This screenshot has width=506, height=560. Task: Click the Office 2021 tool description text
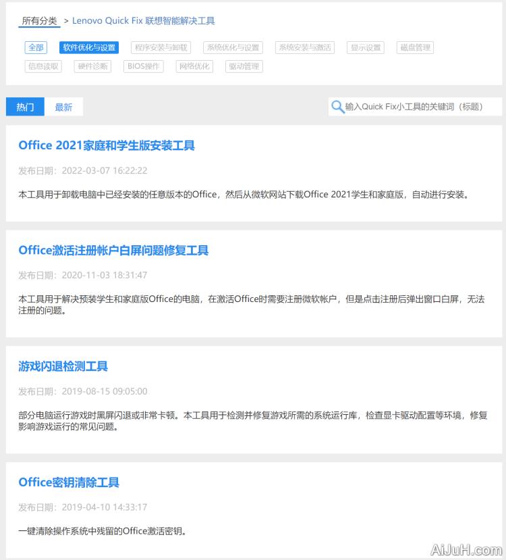click(x=244, y=195)
